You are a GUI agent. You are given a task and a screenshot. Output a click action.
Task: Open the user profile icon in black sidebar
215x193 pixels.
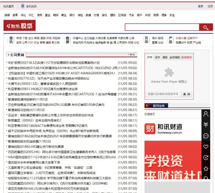coord(206,114)
